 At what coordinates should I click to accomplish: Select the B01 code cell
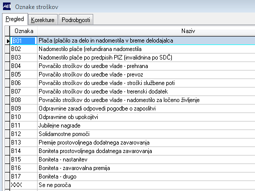point(24,40)
